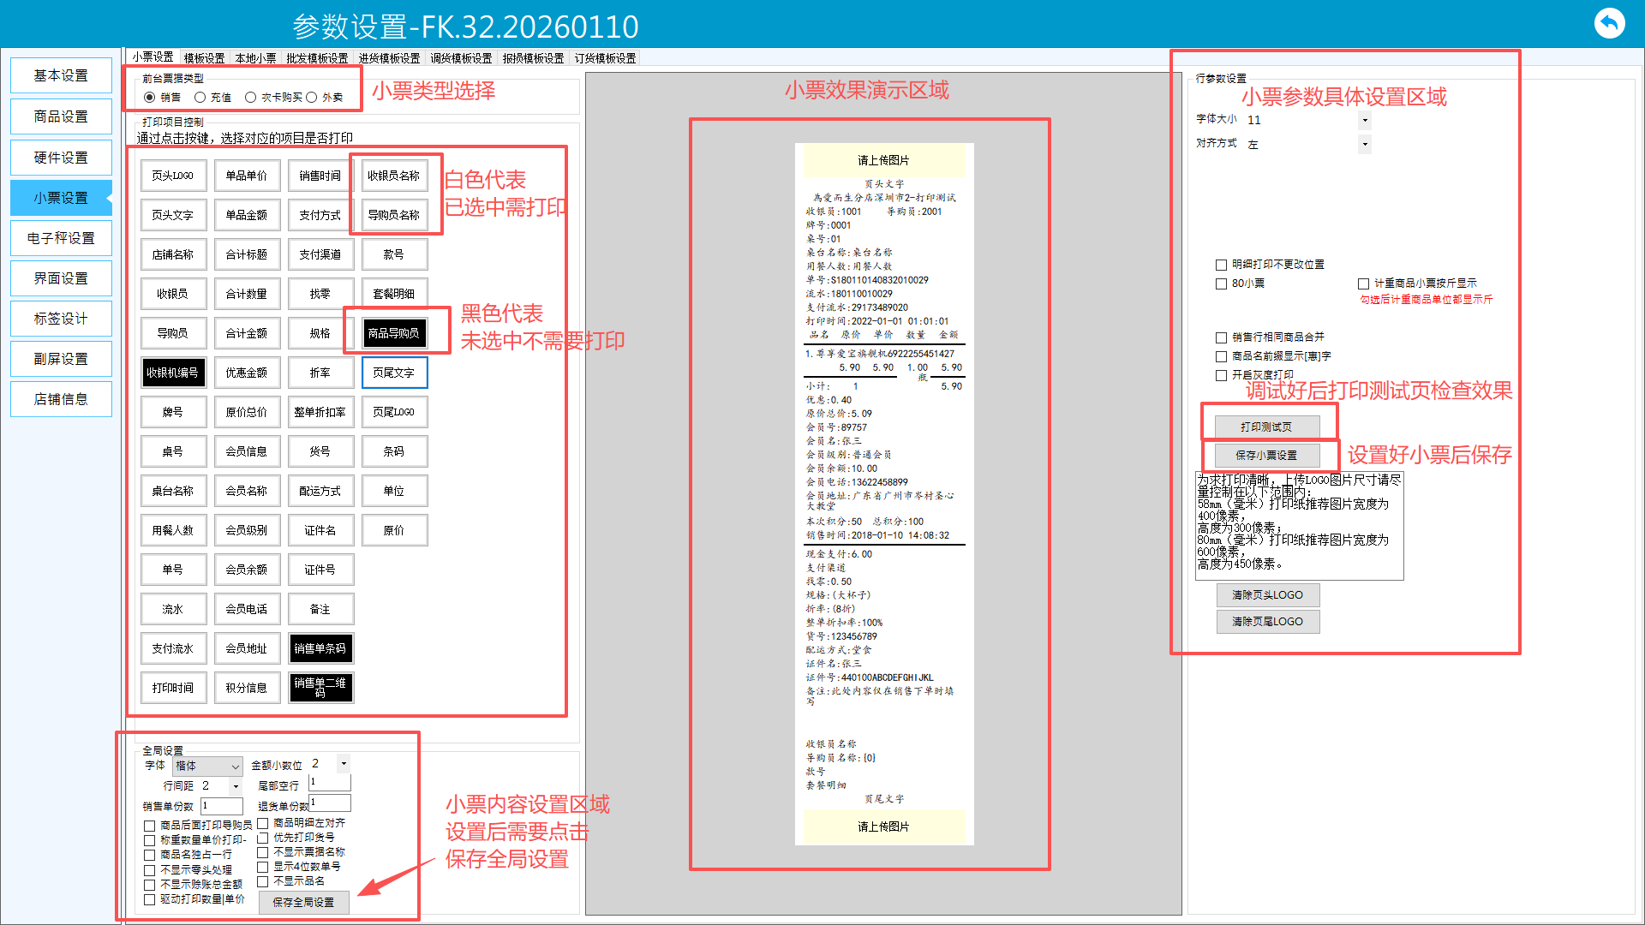This screenshot has height=925, width=1645.
Task: Check 商品名独占一行 option
Action: (150, 855)
